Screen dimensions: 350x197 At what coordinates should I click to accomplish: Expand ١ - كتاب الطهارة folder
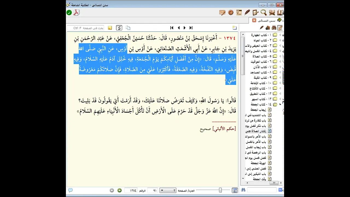280,35
